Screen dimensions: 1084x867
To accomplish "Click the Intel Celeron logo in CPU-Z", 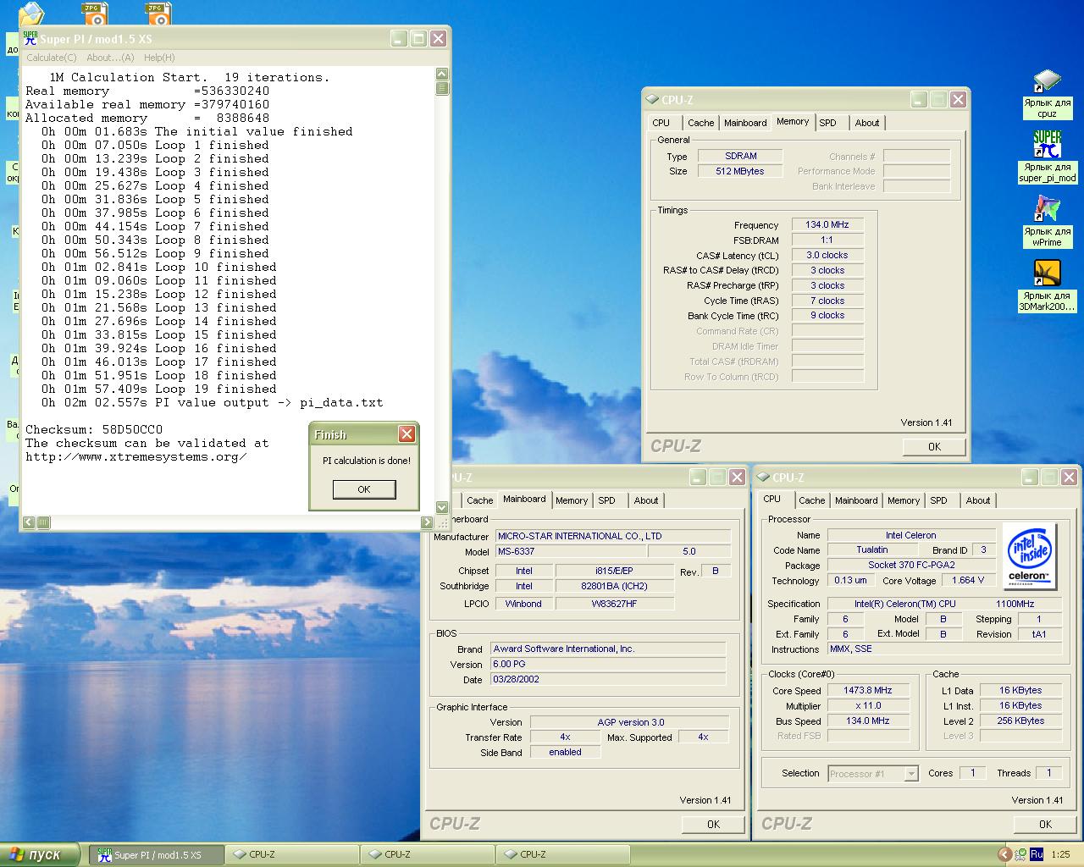I will [x=1030, y=555].
